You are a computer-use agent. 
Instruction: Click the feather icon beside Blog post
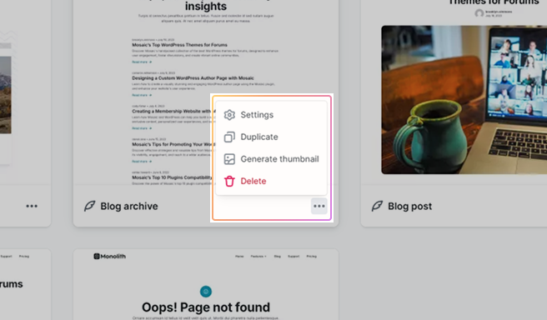coord(377,206)
